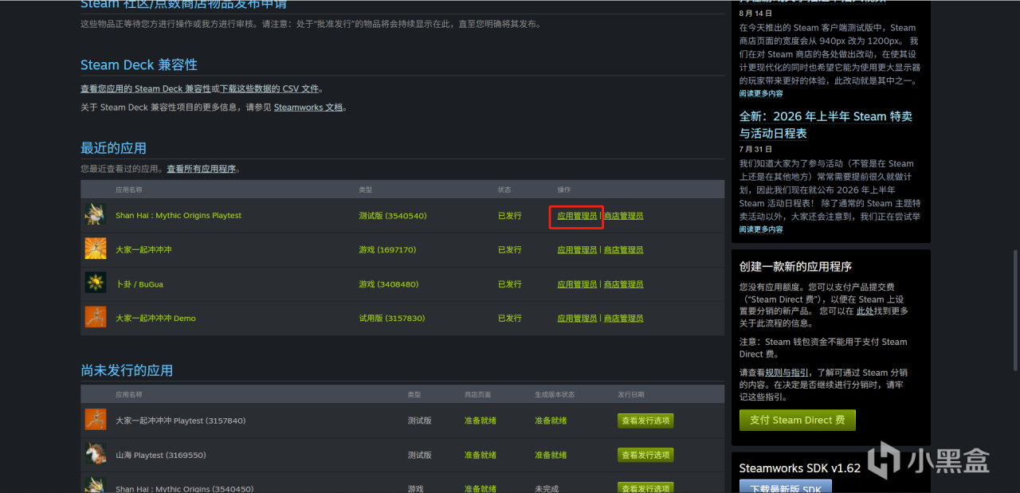
Task: Open 应用管理员 for 大家一起冲冲冲 Demo
Action: [577, 319]
